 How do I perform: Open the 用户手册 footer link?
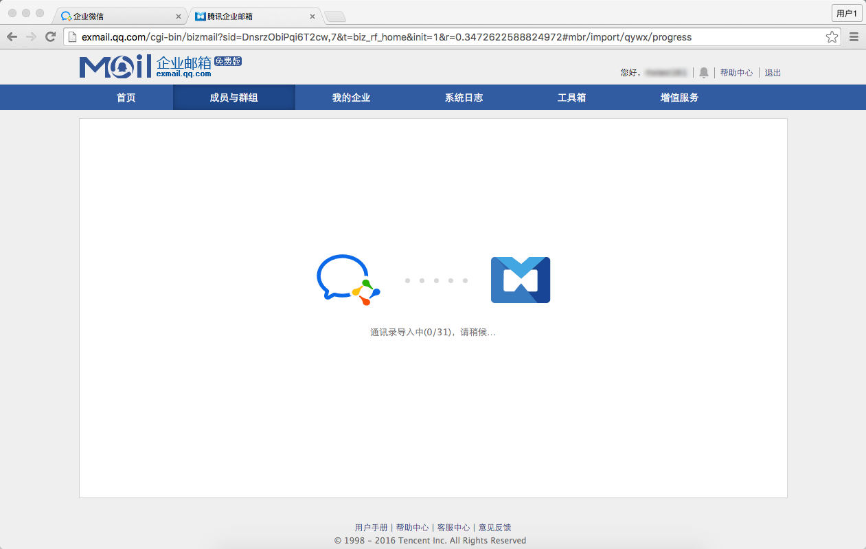[371, 528]
